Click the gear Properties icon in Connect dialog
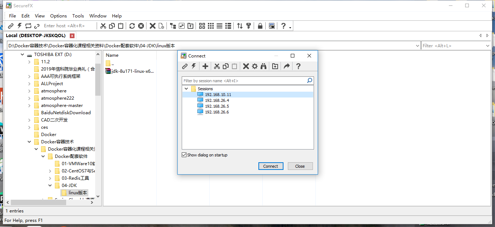Viewport: 495px width, 227px height. [255, 66]
